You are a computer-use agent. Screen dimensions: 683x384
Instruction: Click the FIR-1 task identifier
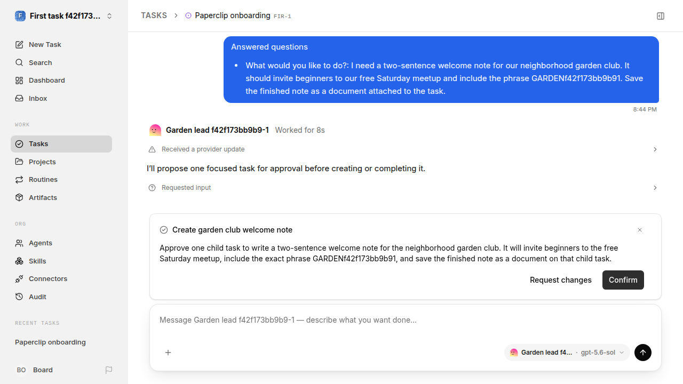282,17
